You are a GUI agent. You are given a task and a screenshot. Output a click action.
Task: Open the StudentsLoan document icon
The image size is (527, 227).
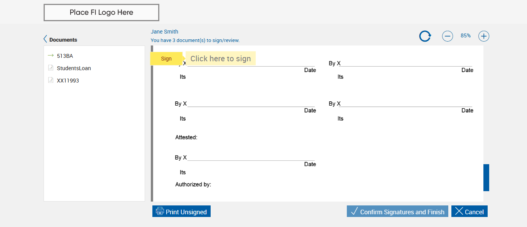[x=51, y=68]
